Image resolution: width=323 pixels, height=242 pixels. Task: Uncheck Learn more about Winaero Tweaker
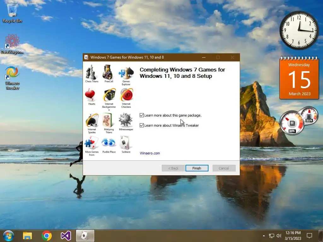[142, 125]
